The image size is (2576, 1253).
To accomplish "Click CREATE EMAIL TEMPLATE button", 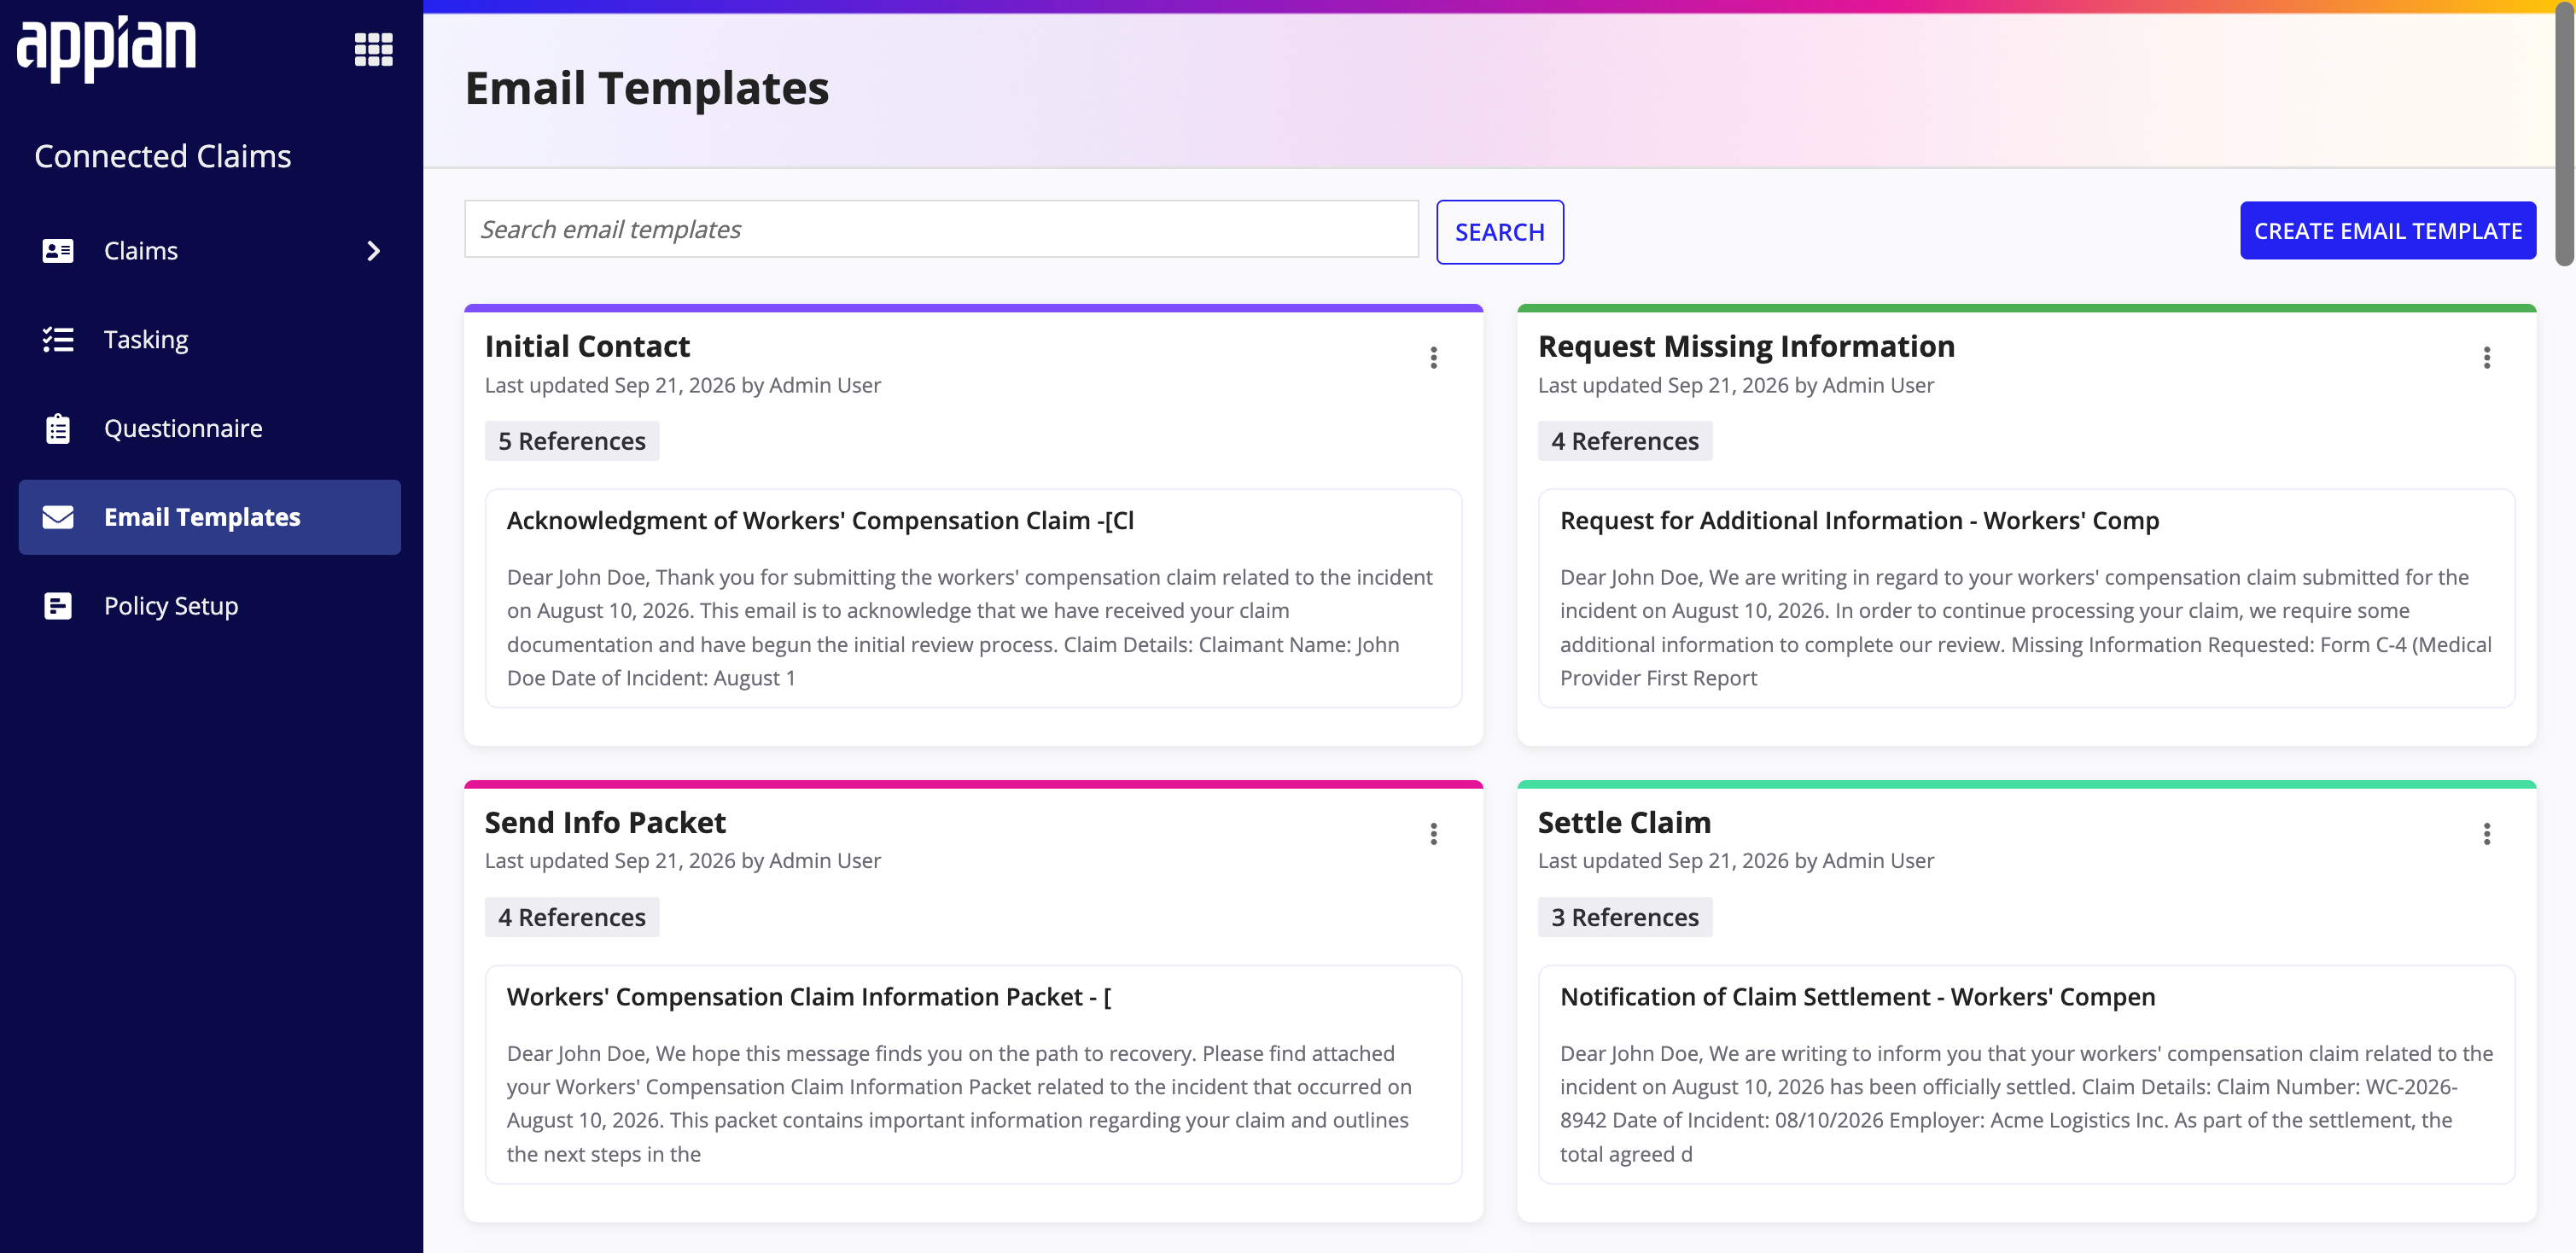I will coord(2387,231).
